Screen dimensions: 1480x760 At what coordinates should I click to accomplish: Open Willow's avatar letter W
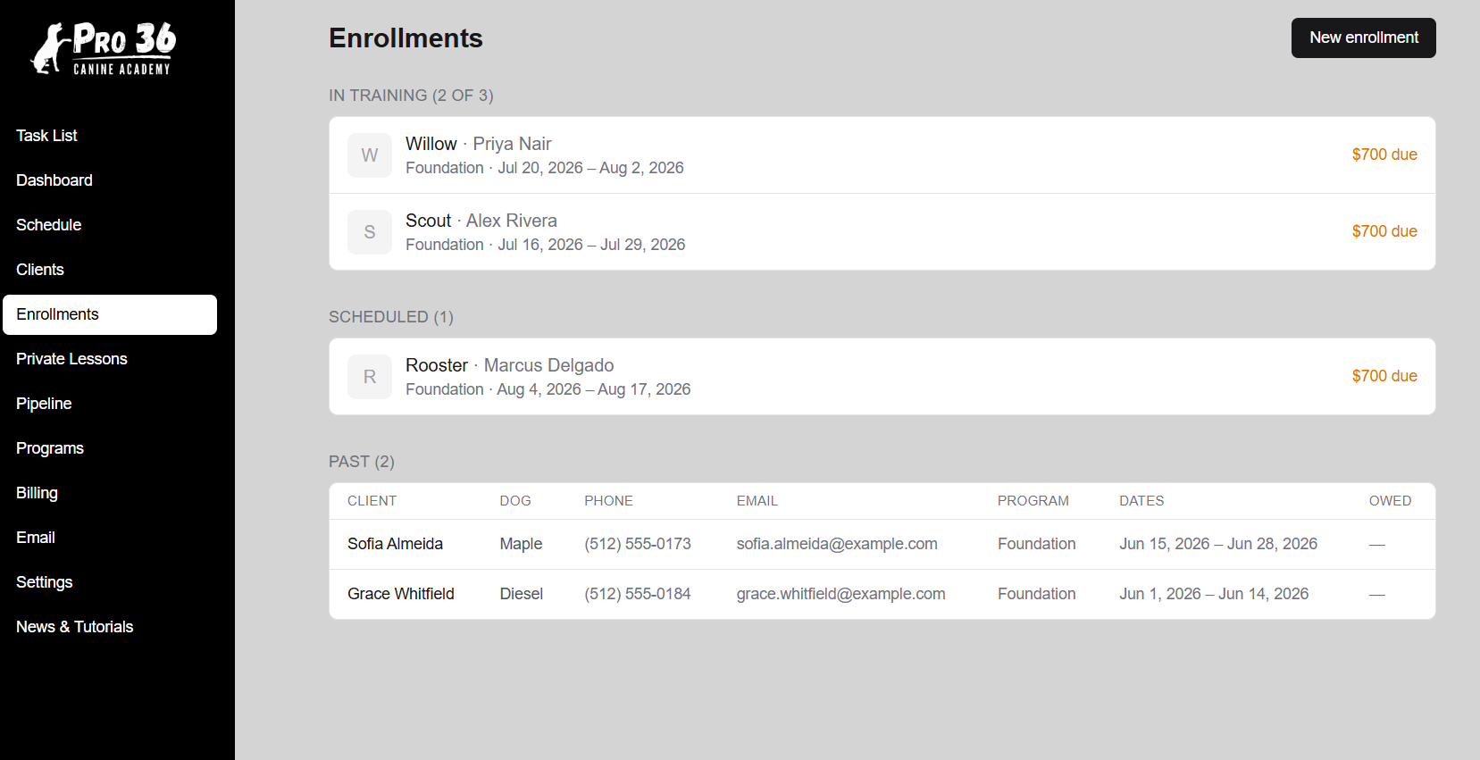click(370, 155)
